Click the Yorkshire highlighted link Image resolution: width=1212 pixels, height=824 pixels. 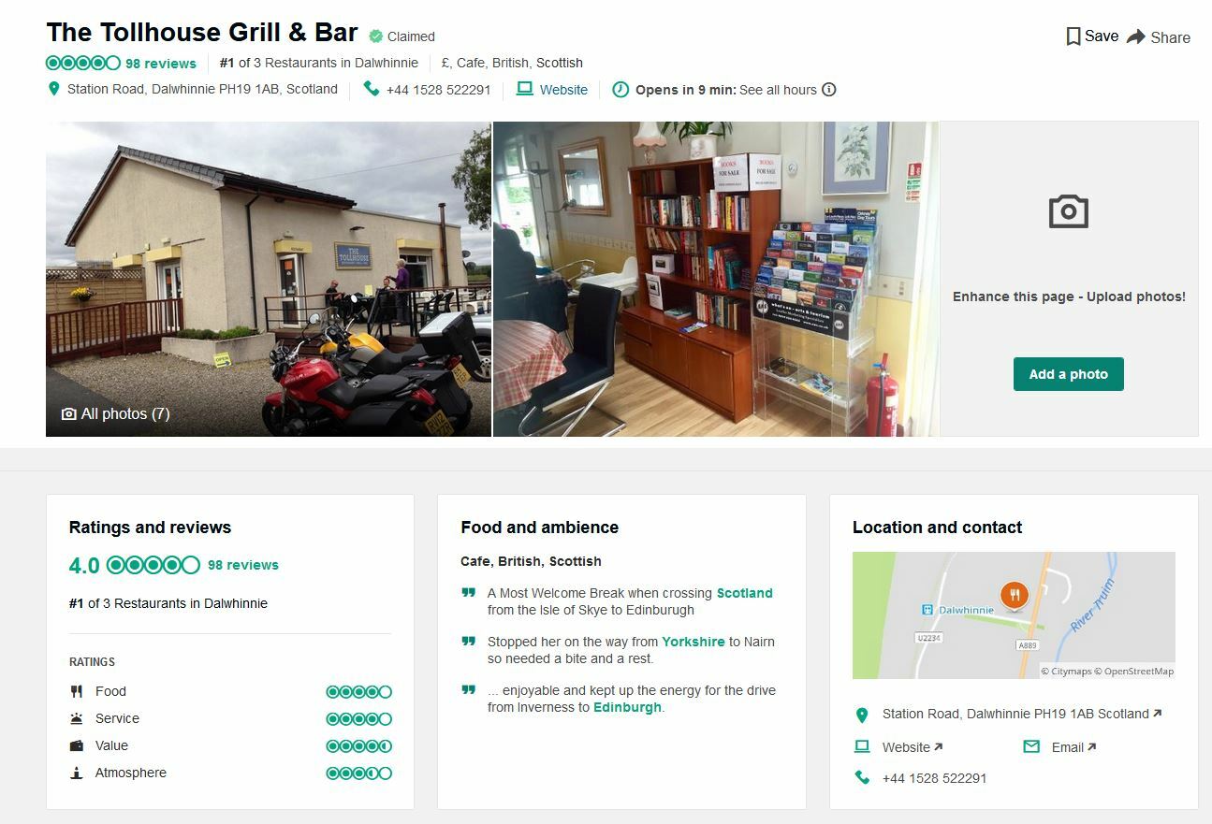tap(694, 642)
